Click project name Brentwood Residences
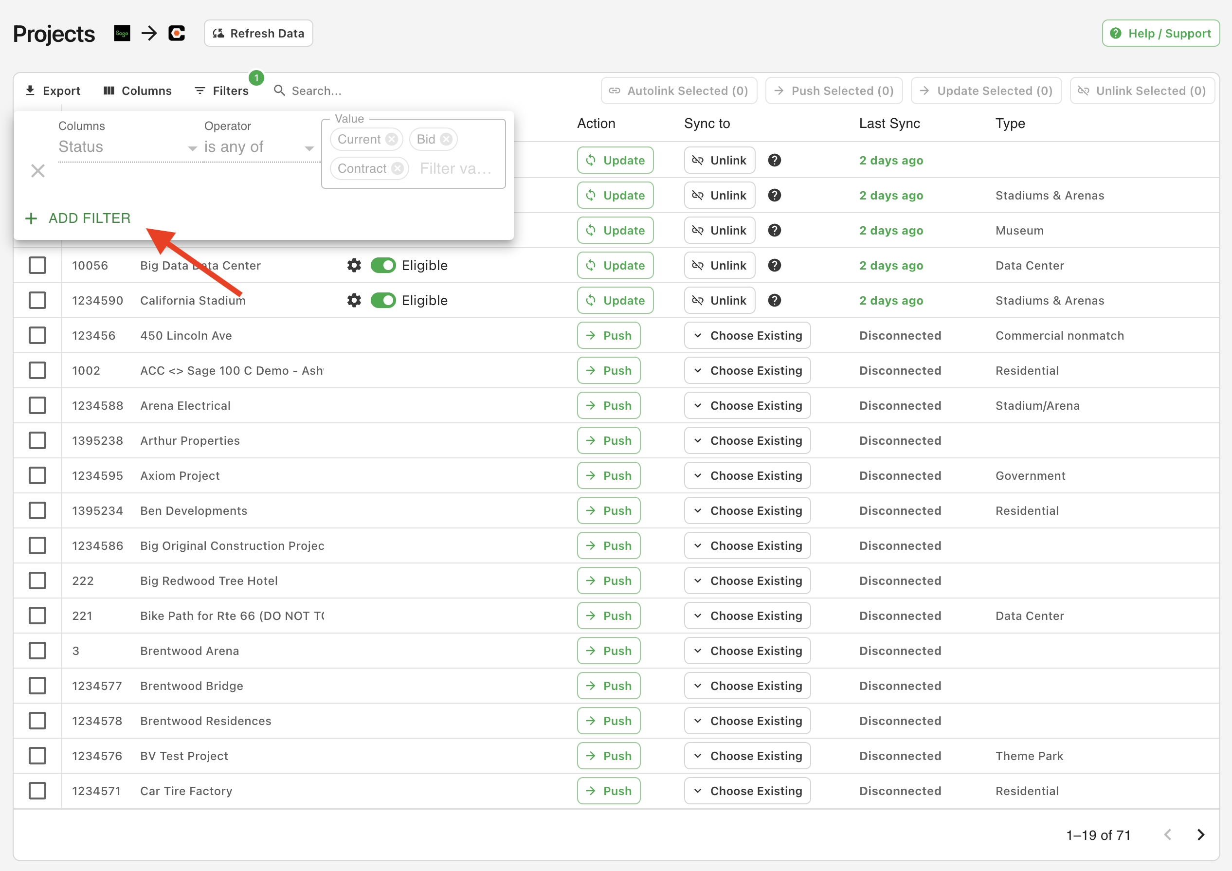Image resolution: width=1232 pixels, height=871 pixels. (205, 721)
